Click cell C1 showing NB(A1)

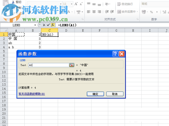point(50,35)
